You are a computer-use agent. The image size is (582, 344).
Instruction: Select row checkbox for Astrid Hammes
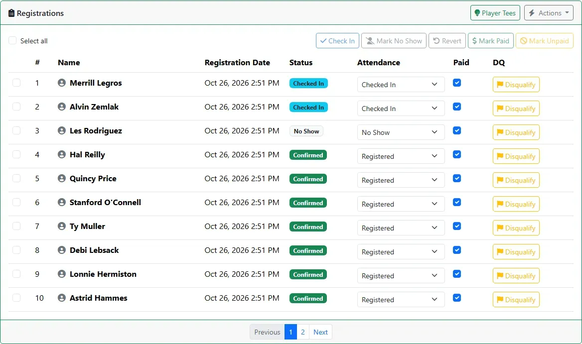click(16, 298)
